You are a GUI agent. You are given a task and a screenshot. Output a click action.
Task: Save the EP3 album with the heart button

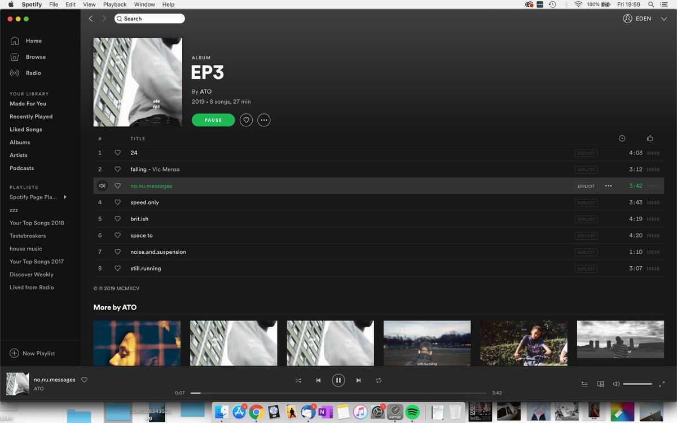[x=246, y=120]
